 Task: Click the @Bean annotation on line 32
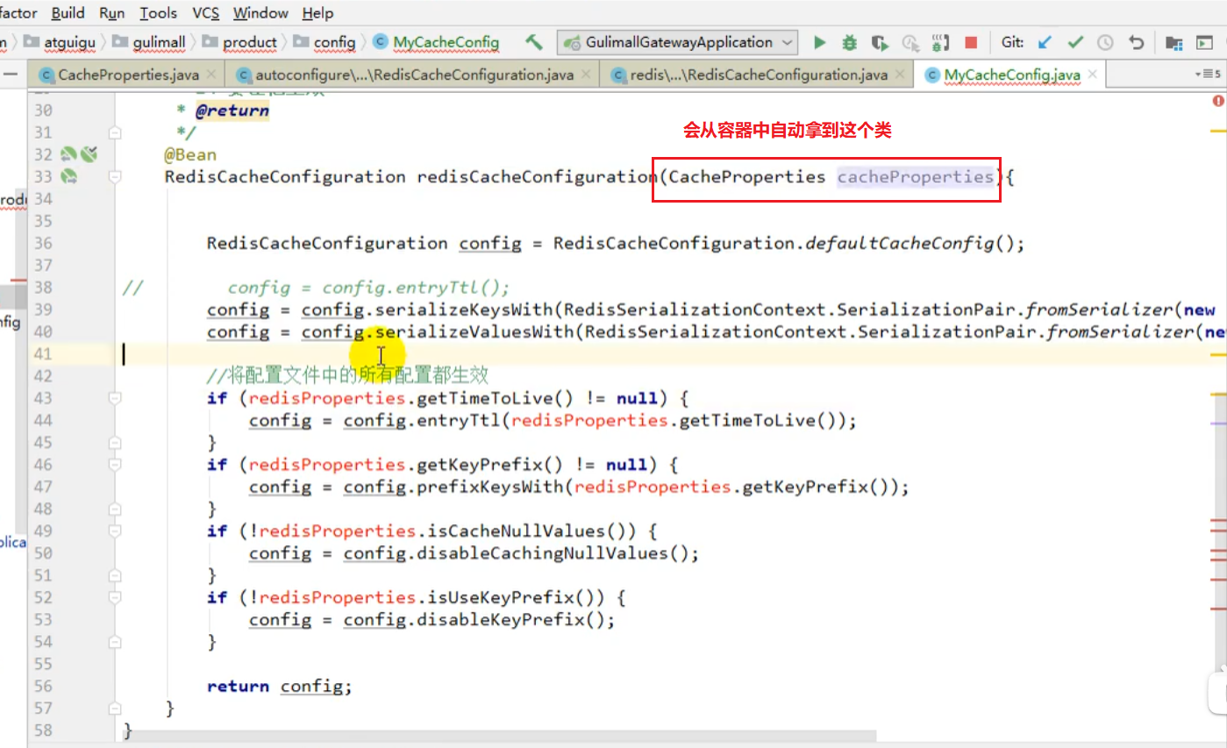tap(190, 155)
